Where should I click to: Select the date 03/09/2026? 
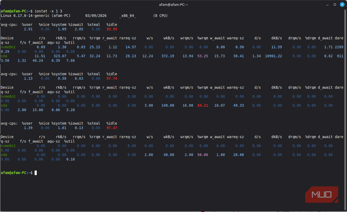[96, 16]
